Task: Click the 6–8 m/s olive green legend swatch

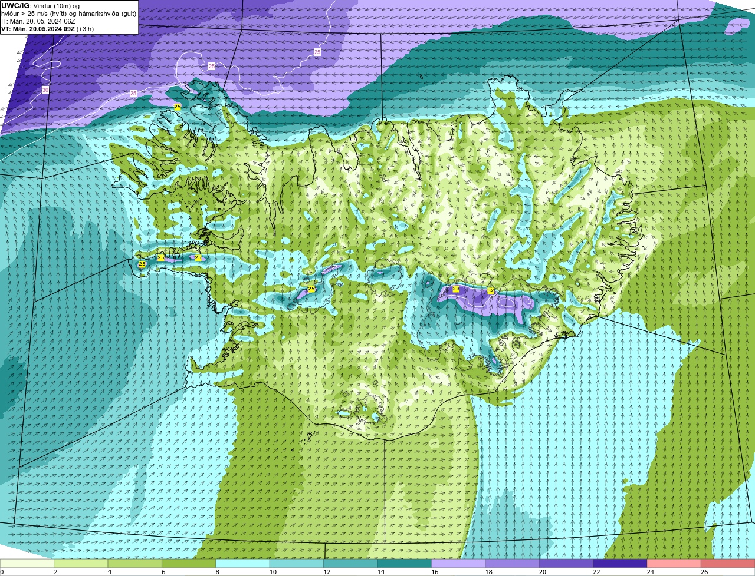Action: click(189, 564)
